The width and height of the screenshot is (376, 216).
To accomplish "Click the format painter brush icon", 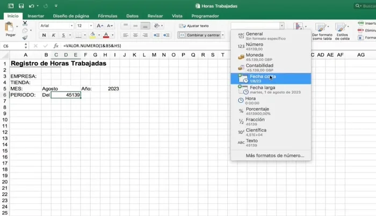I will click(25, 38).
